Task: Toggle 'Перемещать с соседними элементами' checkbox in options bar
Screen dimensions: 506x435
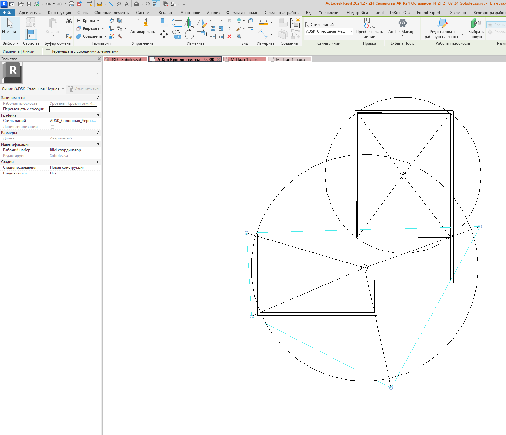Action: (48, 51)
